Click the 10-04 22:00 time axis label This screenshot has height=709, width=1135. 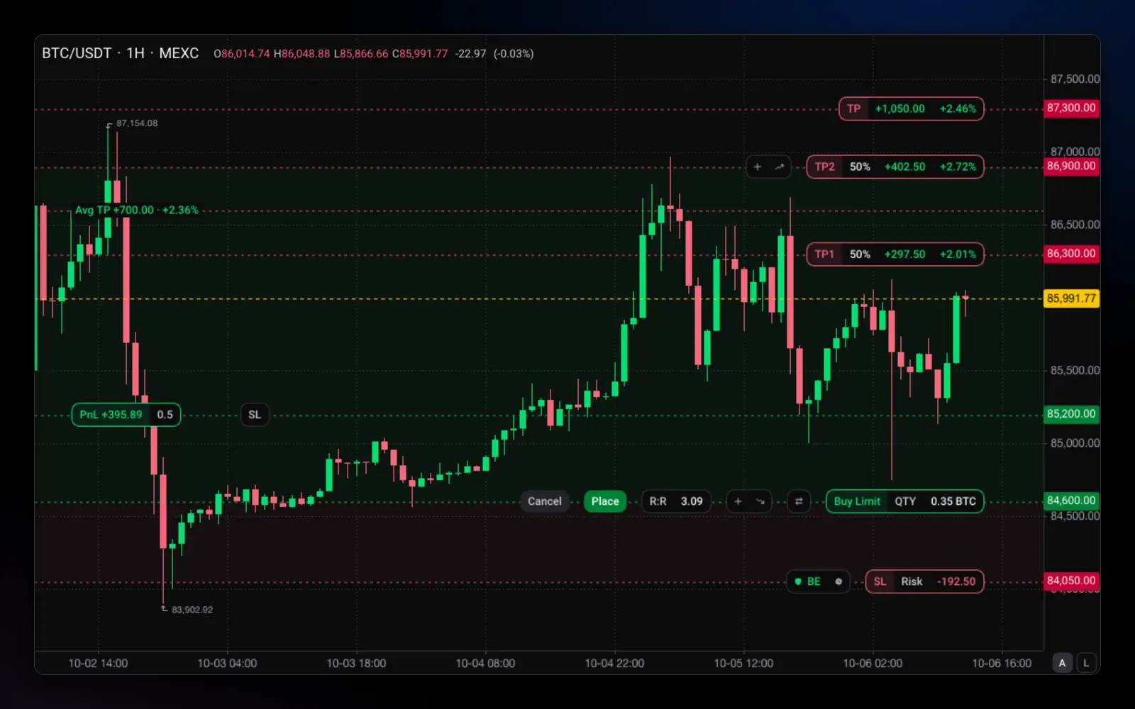tap(614, 664)
